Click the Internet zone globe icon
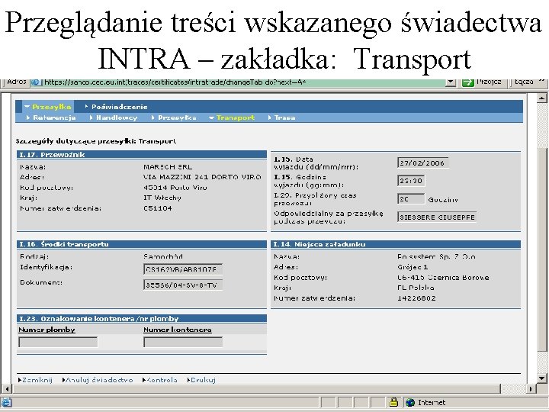 pos(410,402)
